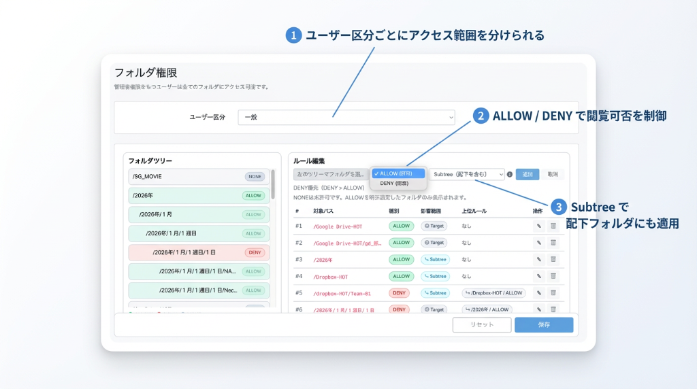Click the DENY badge on the /1日 tree row
Viewport: 697px width, 389px height.
[255, 253]
